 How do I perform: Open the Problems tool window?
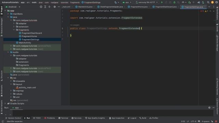click(50, 118)
